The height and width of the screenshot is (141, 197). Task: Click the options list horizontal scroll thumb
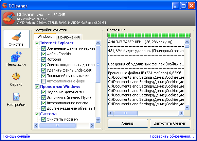click(58, 125)
